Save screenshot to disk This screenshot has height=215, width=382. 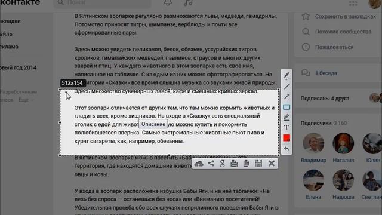coord(258,164)
